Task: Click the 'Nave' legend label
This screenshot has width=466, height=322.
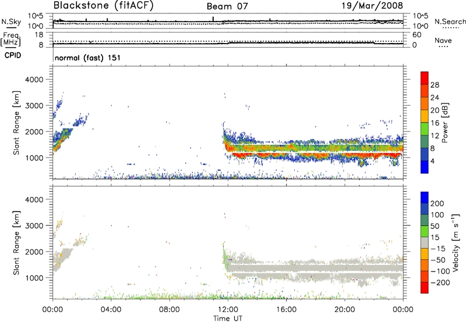Action: pos(443,40)
